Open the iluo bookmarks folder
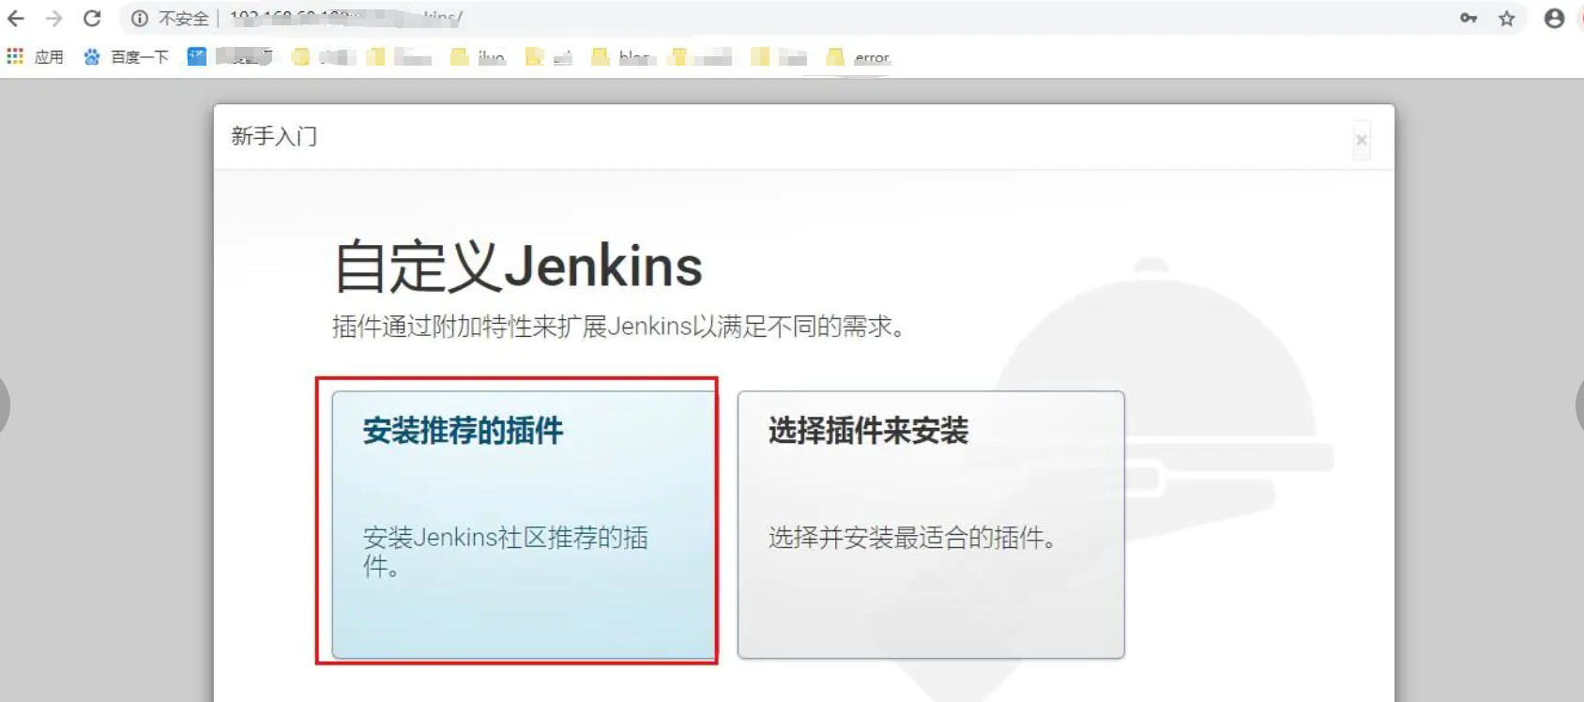The width and height of the screenshot is (1584, 702). [479, 57]
